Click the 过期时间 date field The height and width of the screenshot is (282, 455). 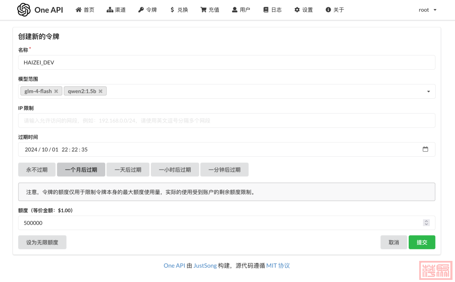tap(227, 149)
